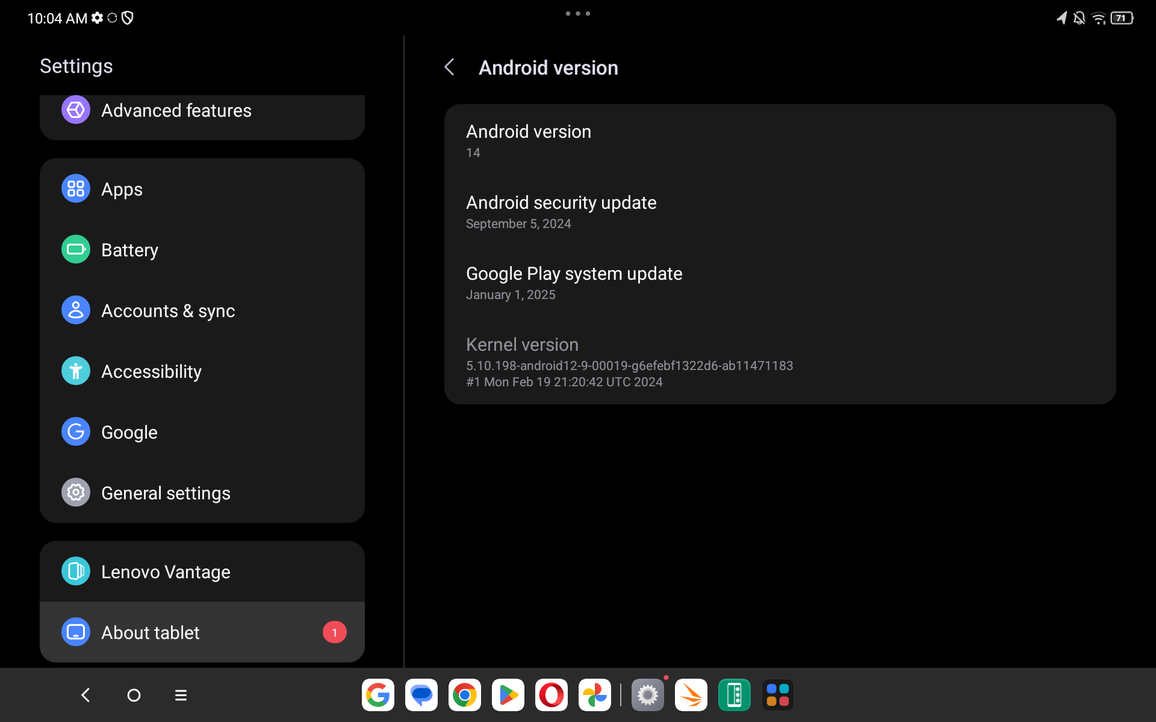Open Android security update row
This screenshot has width=1156, height=722.
point(780,212)
